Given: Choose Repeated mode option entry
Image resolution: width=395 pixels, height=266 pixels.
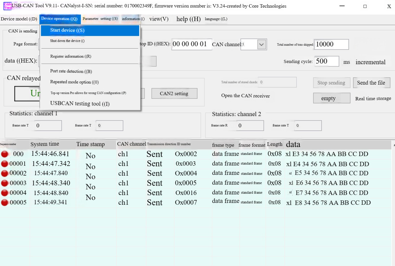Looking at the screenshot, I should [x=90, y=82].
